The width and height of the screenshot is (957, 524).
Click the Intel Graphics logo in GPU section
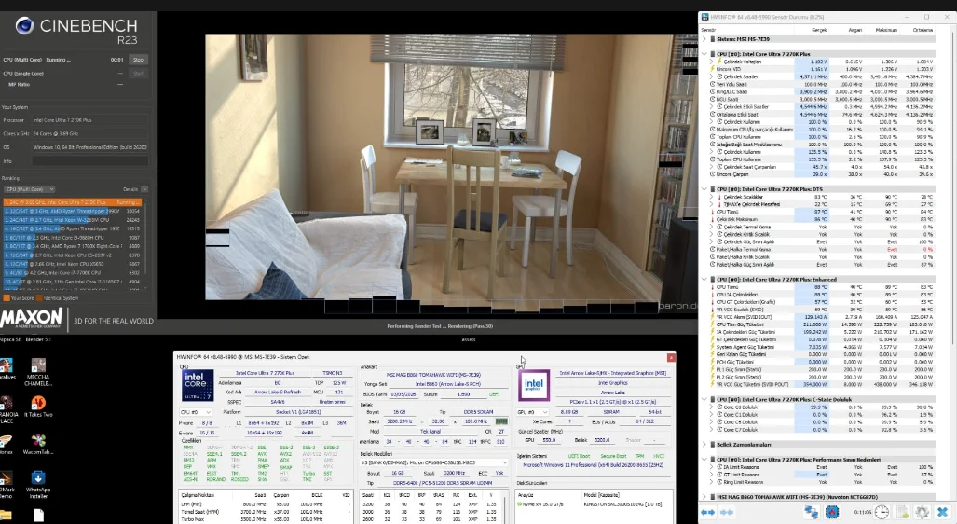(534, 385)
